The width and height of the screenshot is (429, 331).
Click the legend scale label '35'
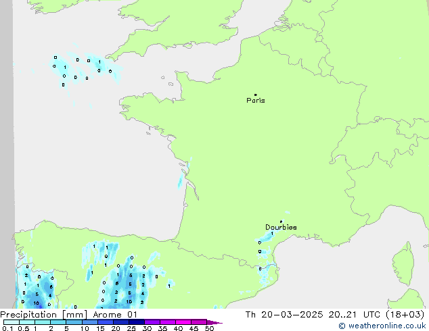click(162, 328)
